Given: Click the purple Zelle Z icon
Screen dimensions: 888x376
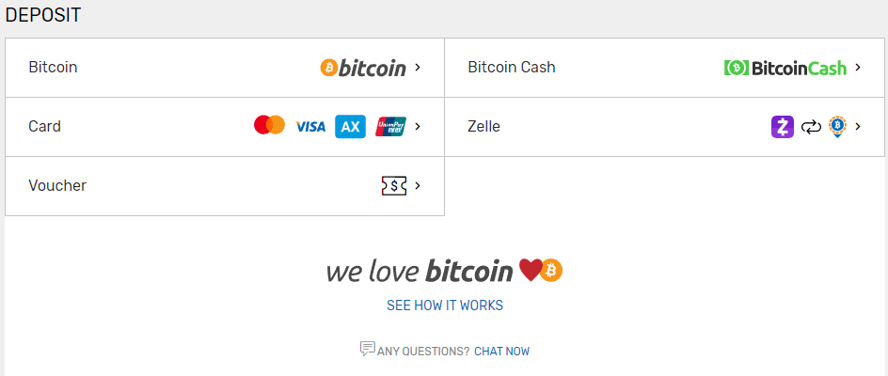Looking at the screenshot, I should pyautogui.click(x=782, y=127).
